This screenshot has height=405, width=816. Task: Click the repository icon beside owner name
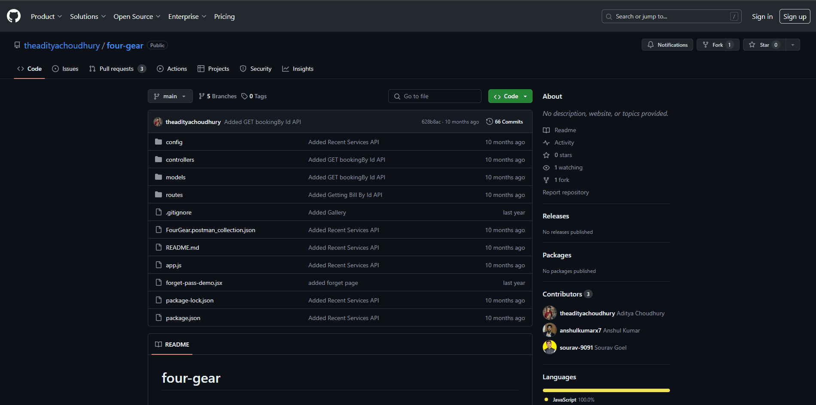point(17,45)
